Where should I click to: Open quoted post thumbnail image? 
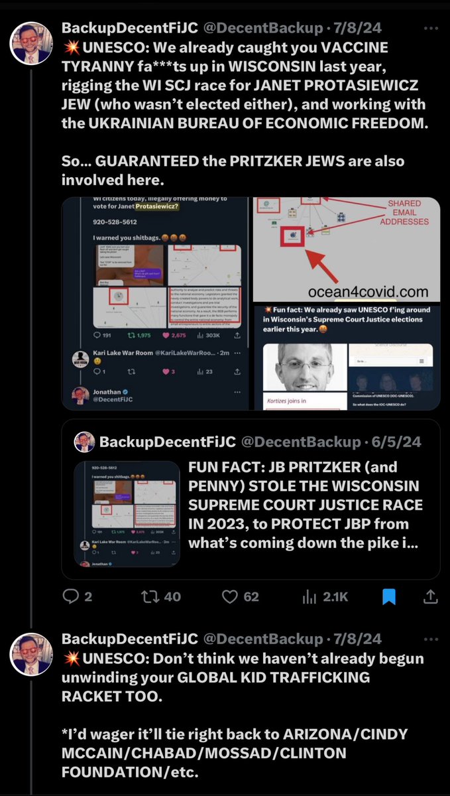(x=127, y=514)
